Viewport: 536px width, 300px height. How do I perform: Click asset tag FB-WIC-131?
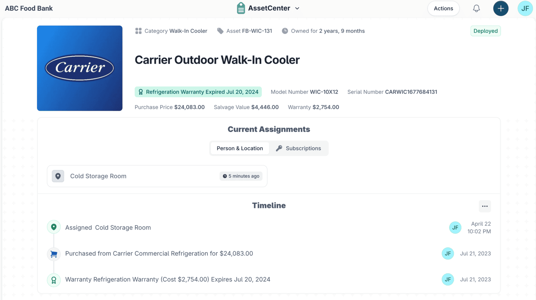click(x=257, y=31)
